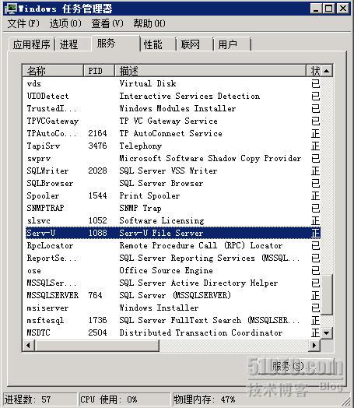Click PID value 3476
Viewport: 354px width, 408px height.
click(x=97, y=146)
